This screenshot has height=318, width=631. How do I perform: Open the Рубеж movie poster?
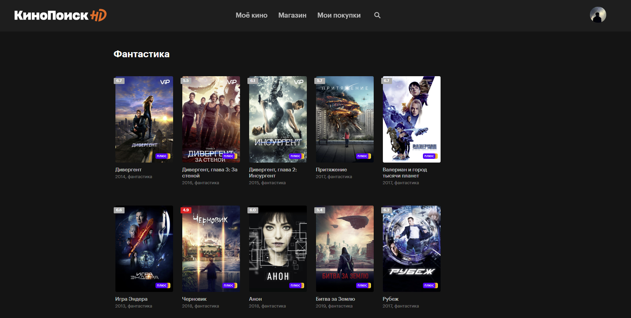tap(412, 249)
